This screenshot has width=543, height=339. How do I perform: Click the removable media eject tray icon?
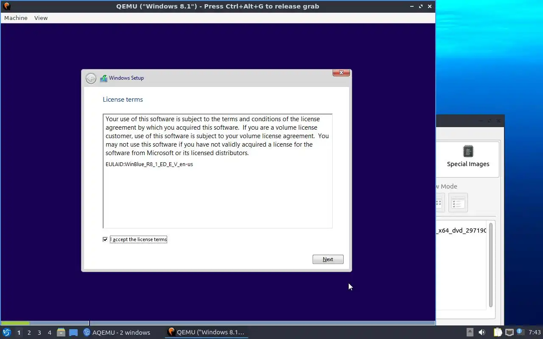point(470,332)
